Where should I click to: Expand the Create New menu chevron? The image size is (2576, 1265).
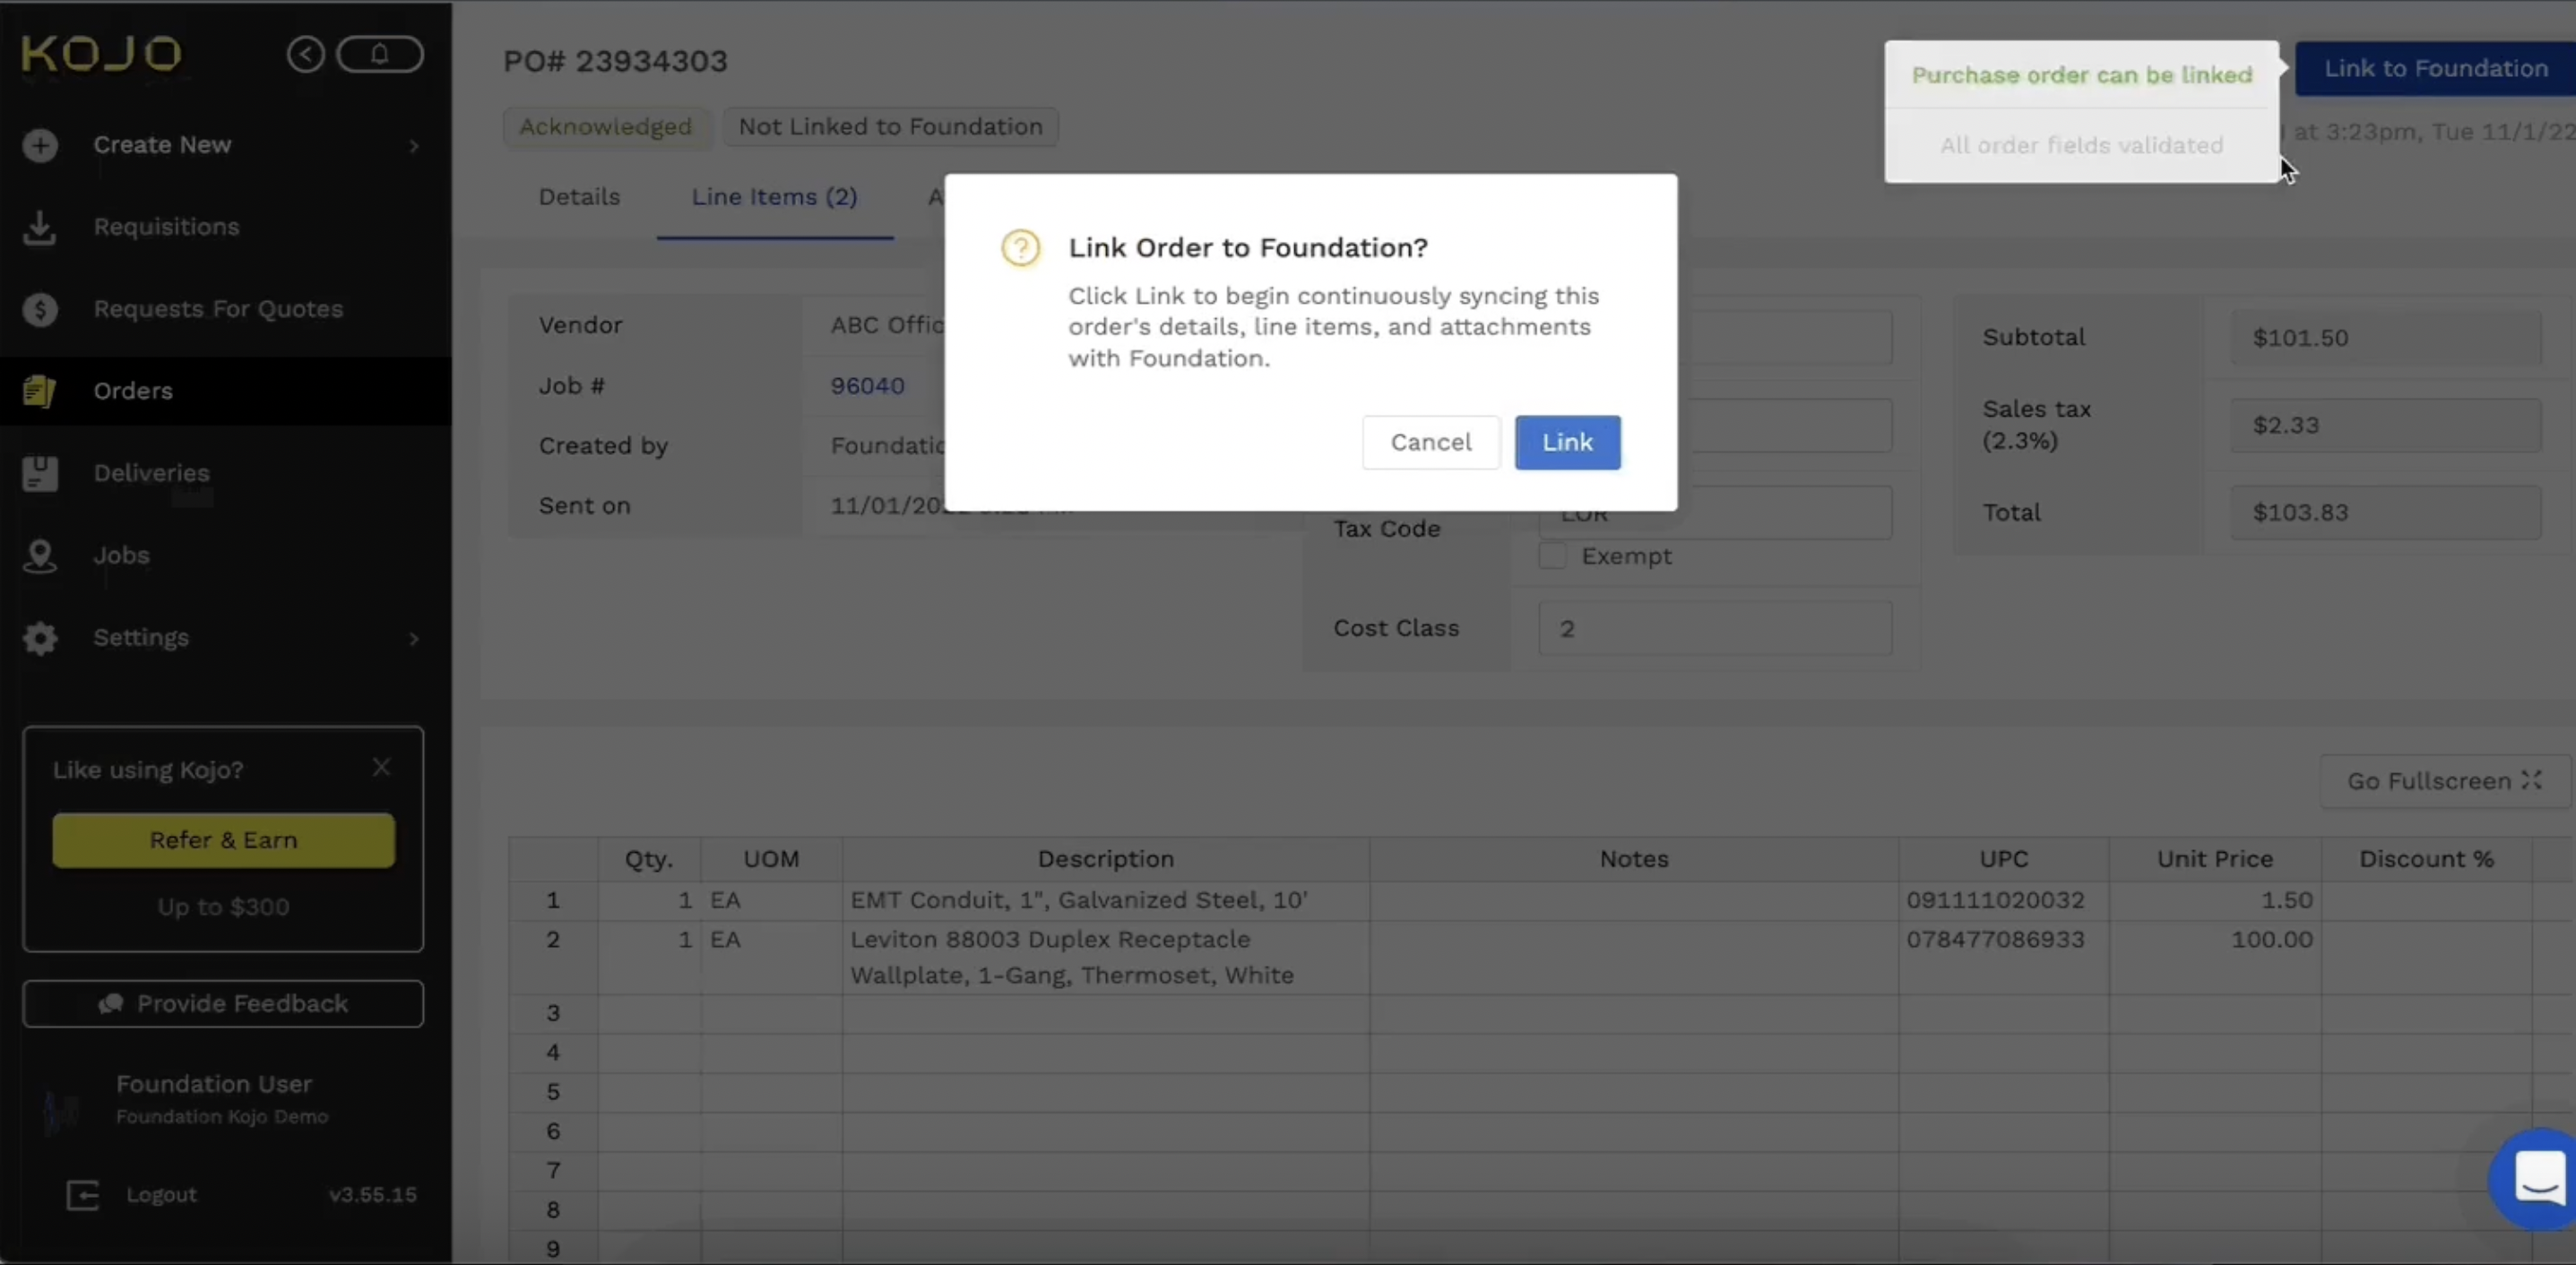414,146
